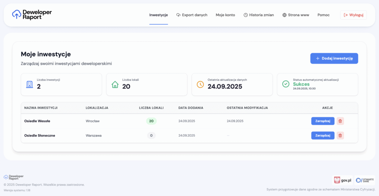Image resolution: width=379 pixels, height=196 pixels.
Task: Click the green 20 units badge for Osiedle Wesołe
Action: click(x=151, y=121)
